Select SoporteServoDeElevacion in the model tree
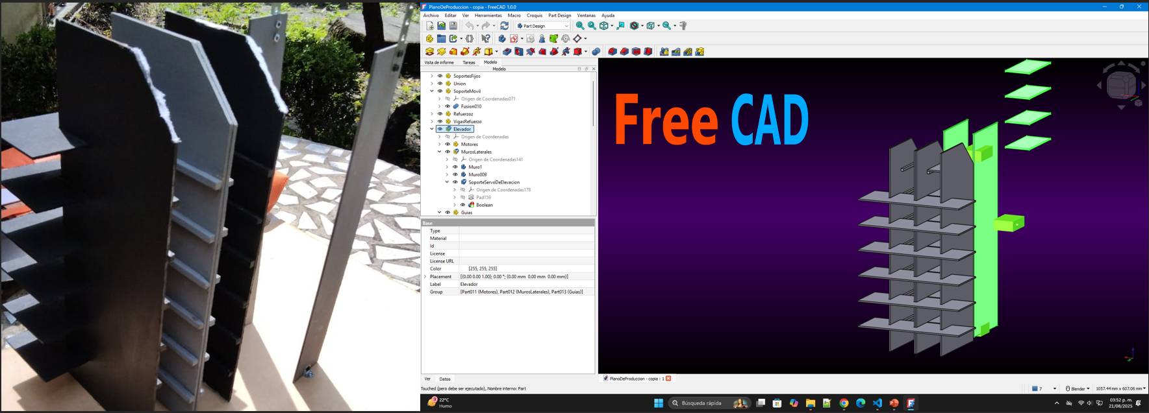Image resolution: width=1149 pixels, height=413 pixels. [494, 182]
